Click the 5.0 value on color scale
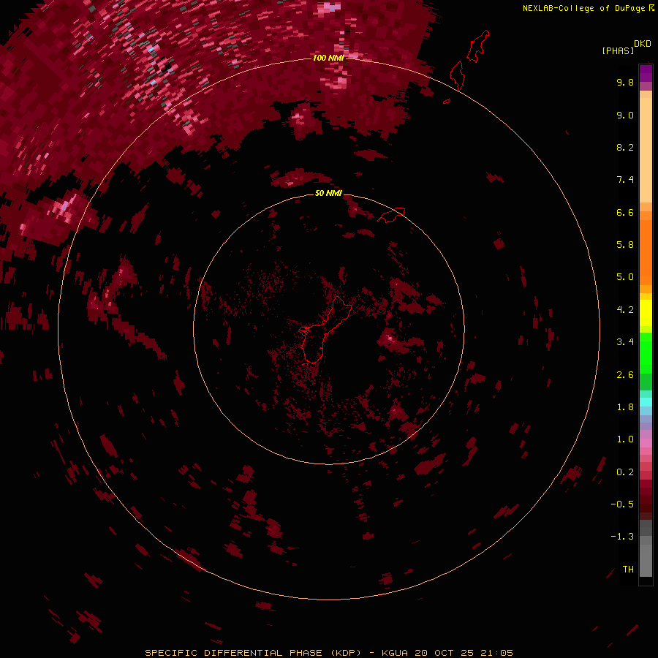This screenshot has height=658, width=658. [x=625, y=277]
